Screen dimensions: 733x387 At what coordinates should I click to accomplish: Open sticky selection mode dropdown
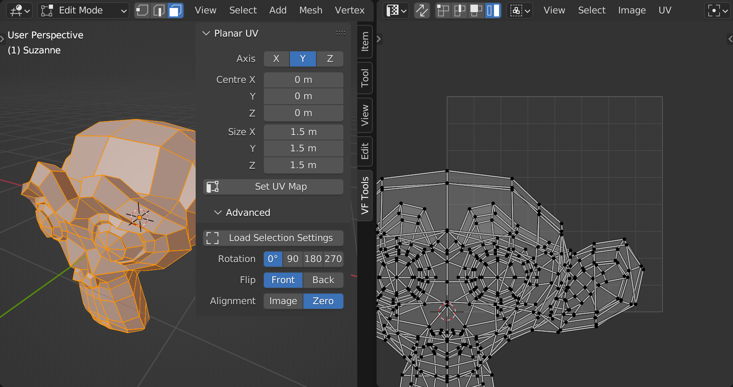[520, 11]
